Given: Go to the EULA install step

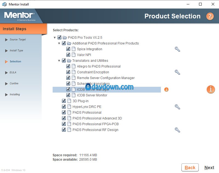Looking at the screenshot, I should tap(13, 72).
